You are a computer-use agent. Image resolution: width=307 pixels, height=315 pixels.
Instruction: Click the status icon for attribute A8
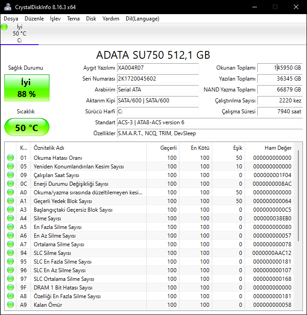tap(10, 296)
